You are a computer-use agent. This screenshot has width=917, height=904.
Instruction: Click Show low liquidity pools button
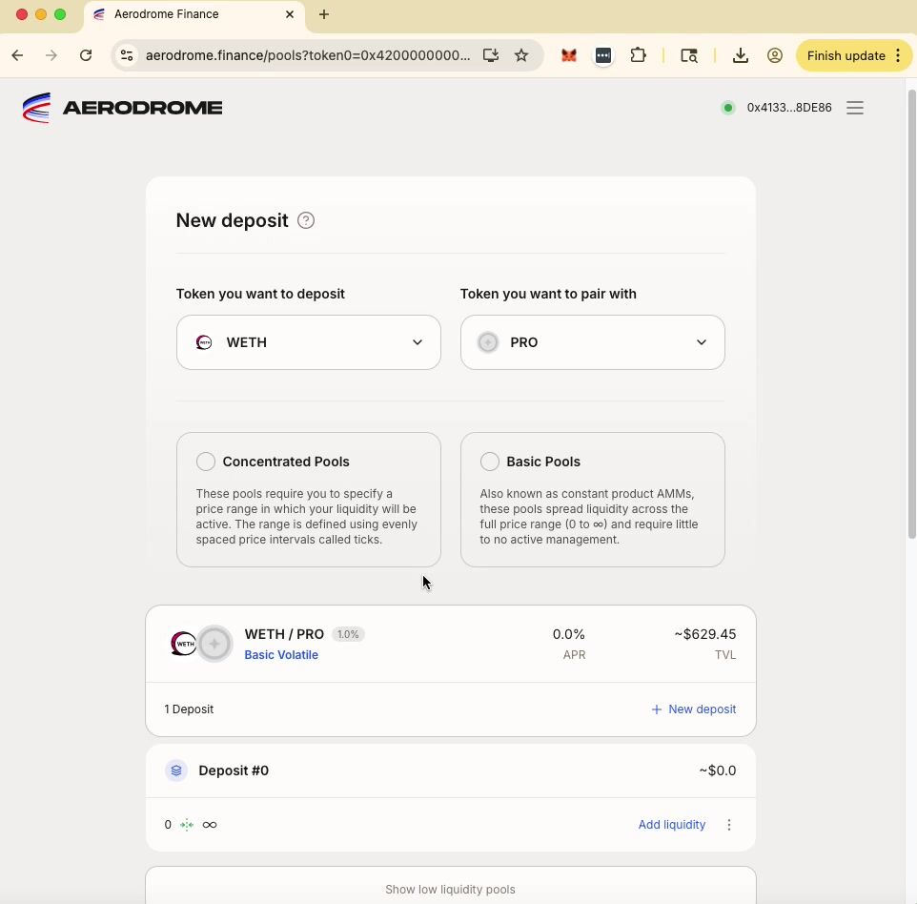(450, 889)
